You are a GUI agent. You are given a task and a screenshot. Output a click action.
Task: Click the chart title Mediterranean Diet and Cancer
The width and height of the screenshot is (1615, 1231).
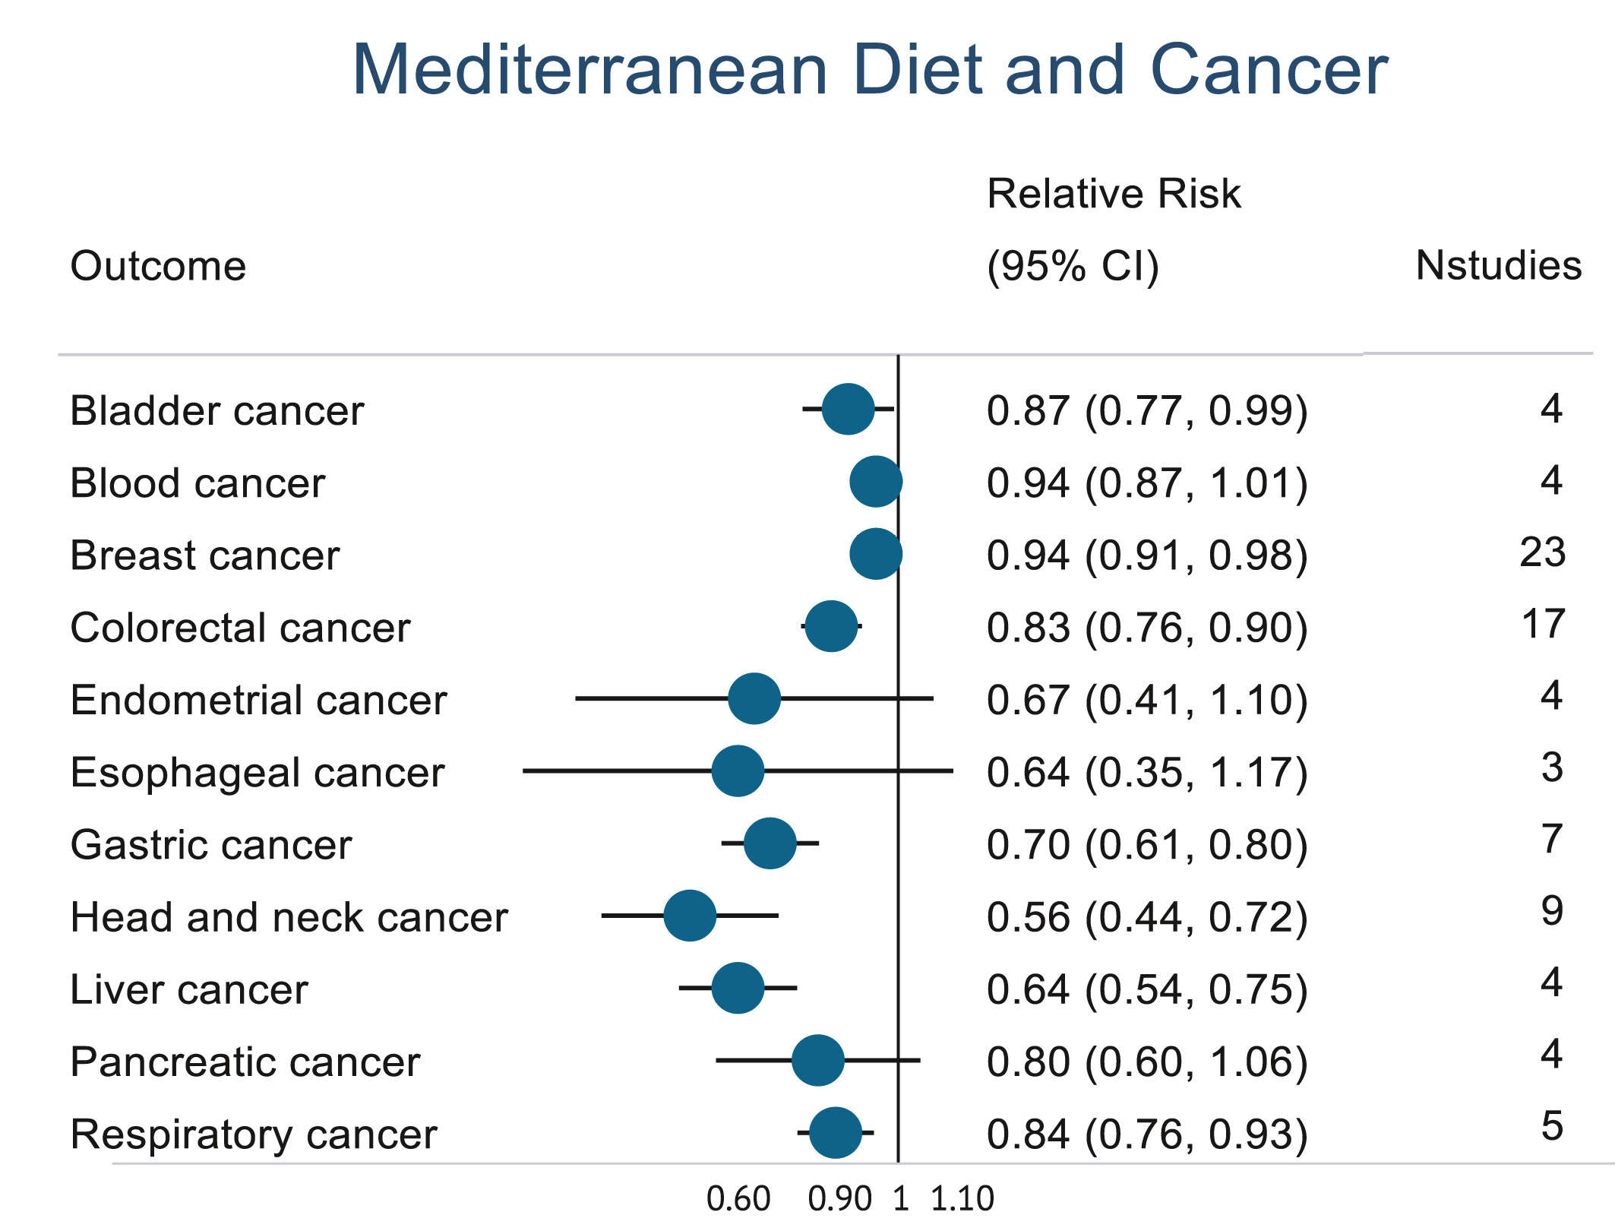(x=870, y=70)
